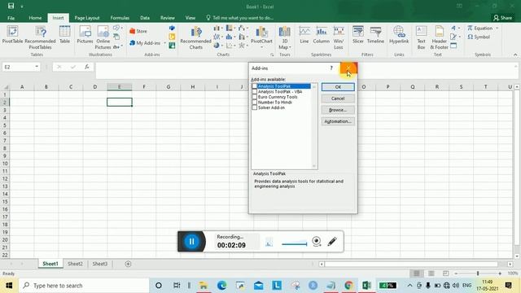Insert Header & Footer

pos(439,37)
